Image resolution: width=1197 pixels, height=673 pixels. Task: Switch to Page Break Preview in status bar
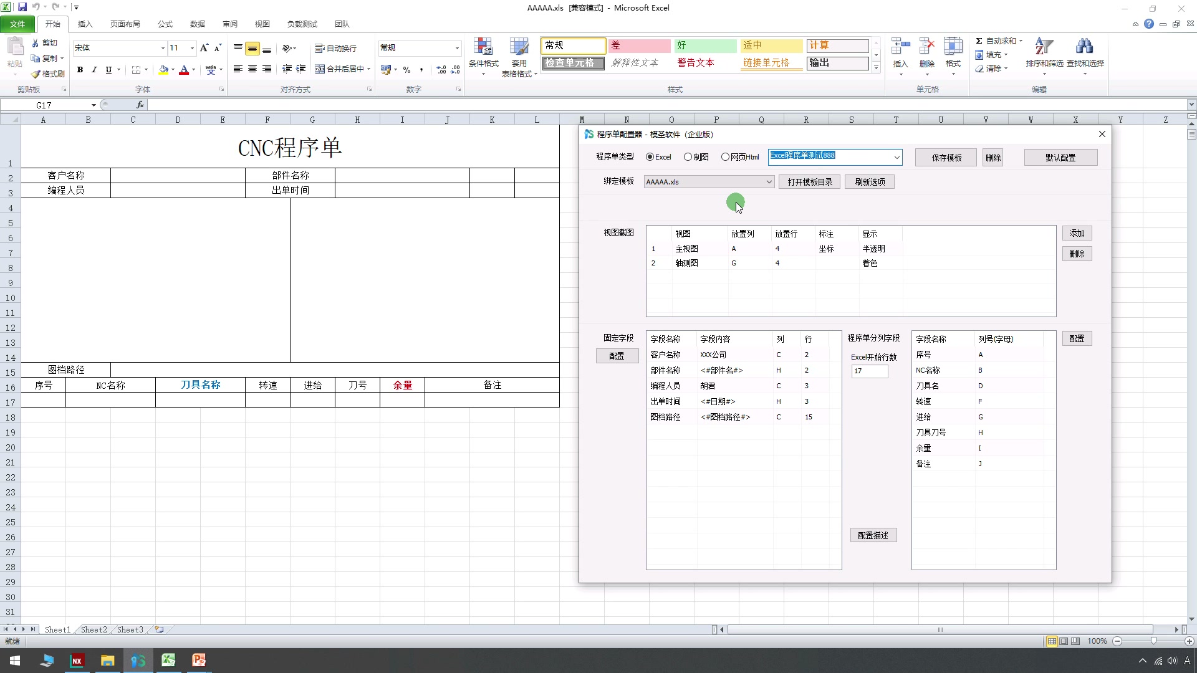pos(1075,641)
